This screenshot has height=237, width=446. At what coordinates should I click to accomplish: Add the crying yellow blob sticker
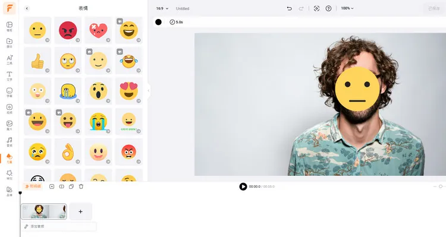[x=68, y=91]
